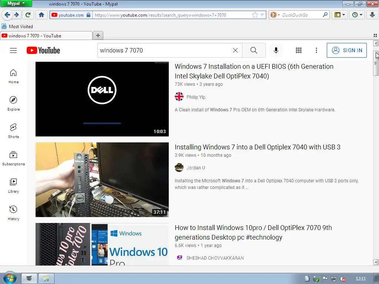Screen dimensions: 379x284
Task: Open the browser home page
Action: (x=41, y=15)
